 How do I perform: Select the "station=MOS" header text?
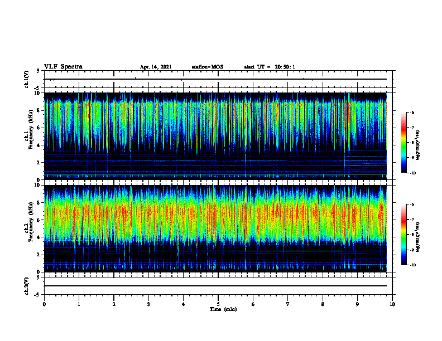[x=208, y=67]
